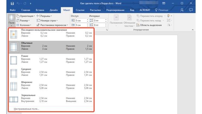The height and width of the screenshot is (114, 202).
Task: Choose Узкие margins preset
Action: point(51,60)
